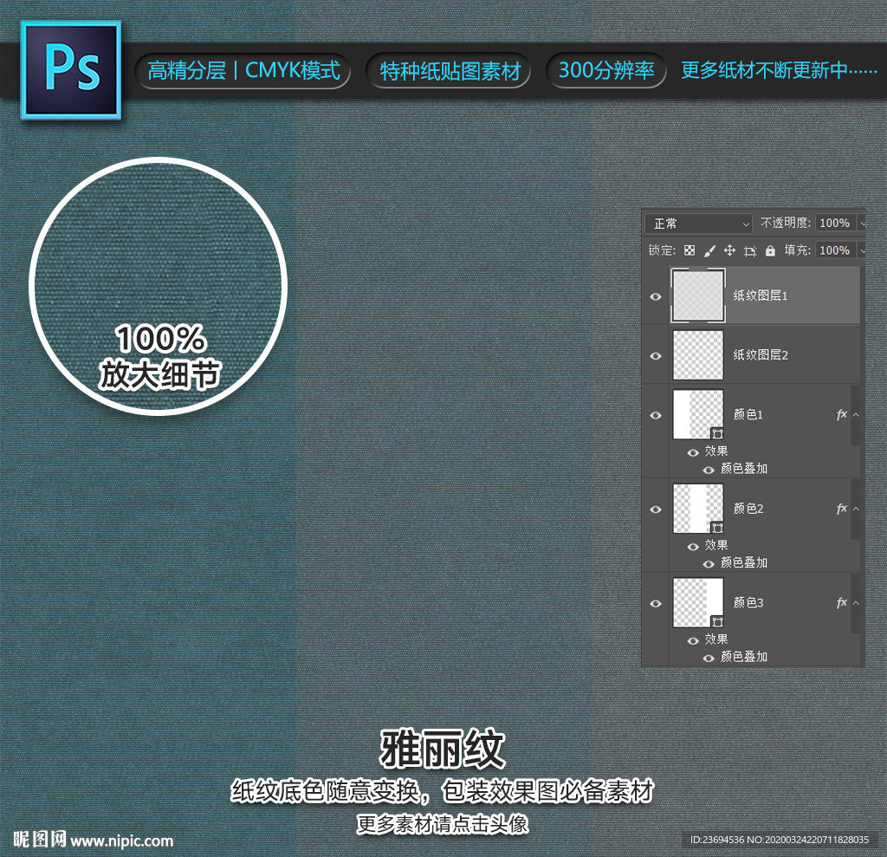Select the 纸纹图层2 layer thumbnail
The width and height of the screenshot is (887, 857).
698,355
